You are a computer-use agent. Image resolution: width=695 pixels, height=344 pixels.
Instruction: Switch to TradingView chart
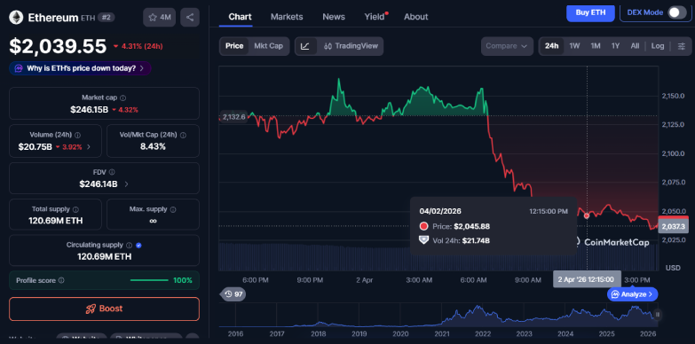(x=351, y=46)
